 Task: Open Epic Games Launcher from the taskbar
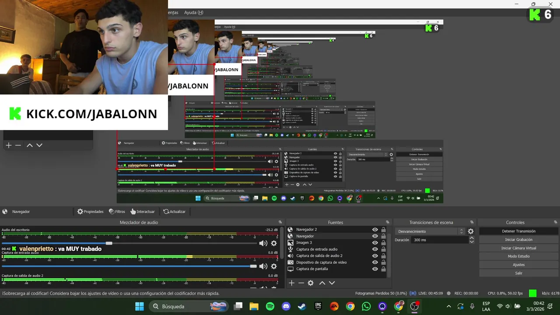coord(318,306)
